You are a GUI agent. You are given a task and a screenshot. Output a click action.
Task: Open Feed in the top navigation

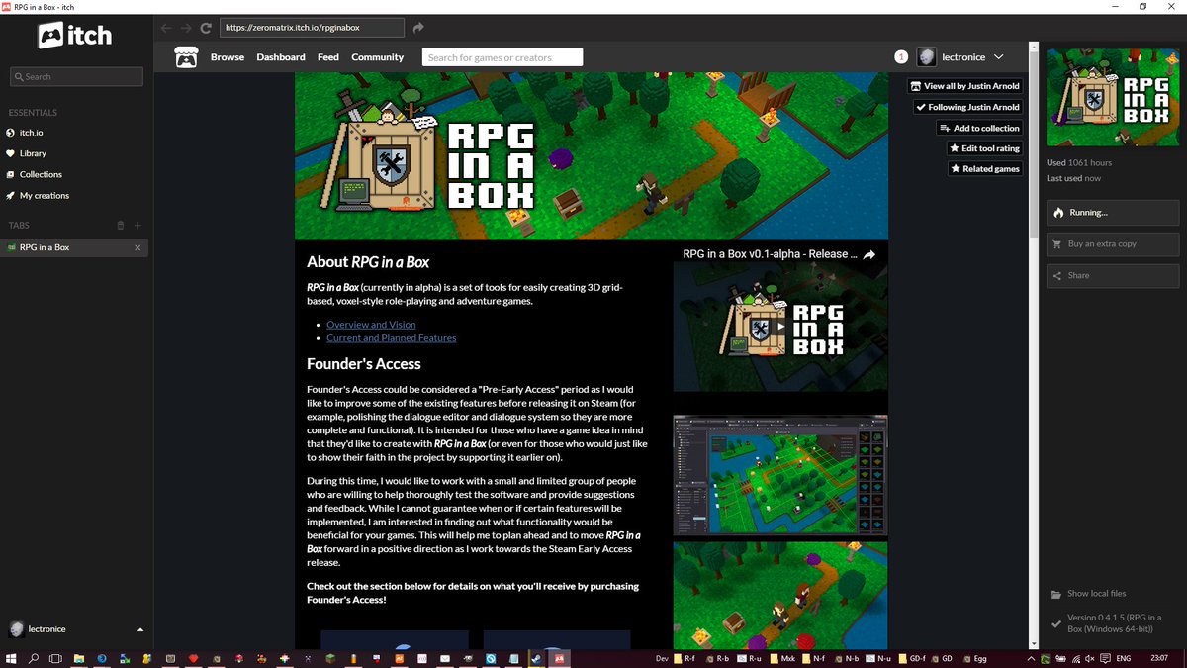pos(328,57)
